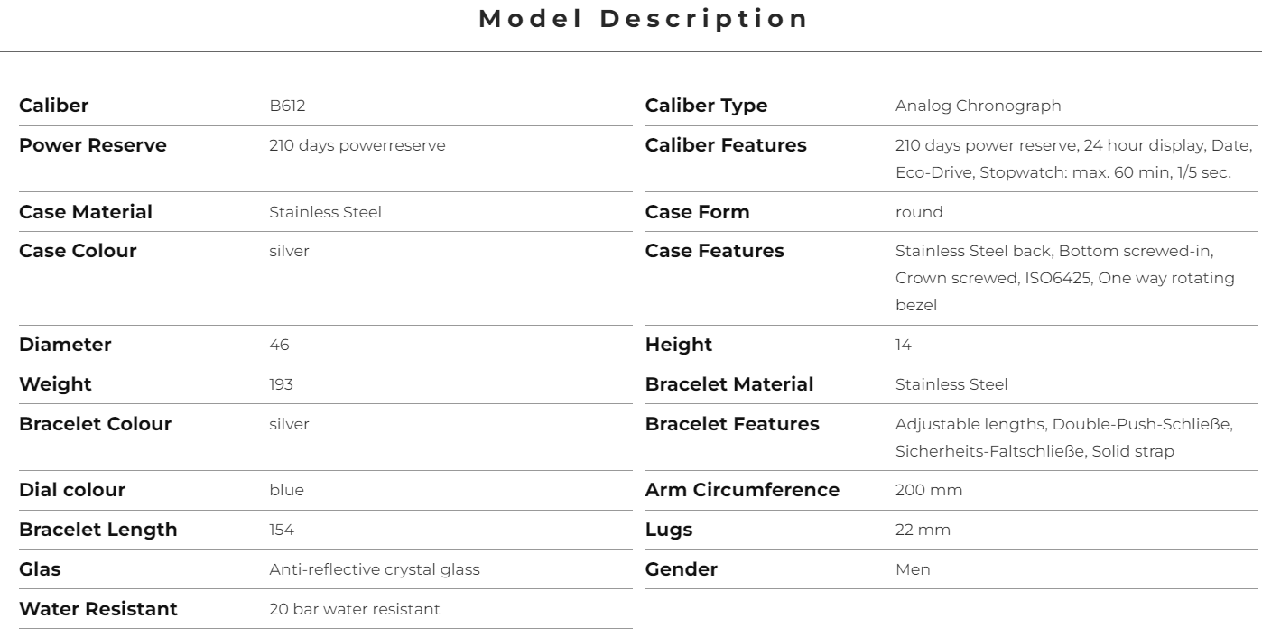Click the Height value 14
Screen dimensions: 1262x637
tap(904, 345)
